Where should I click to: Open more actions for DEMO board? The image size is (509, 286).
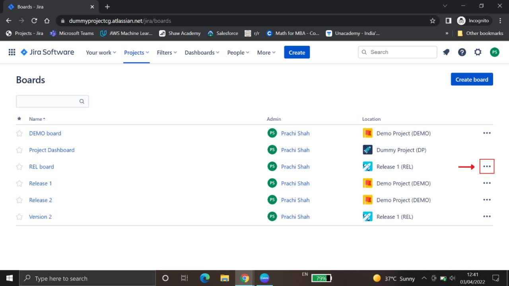point(487,133)
